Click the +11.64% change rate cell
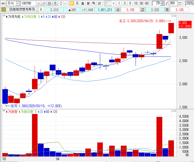The image size is (194, 162). click(x=87, y=10)
